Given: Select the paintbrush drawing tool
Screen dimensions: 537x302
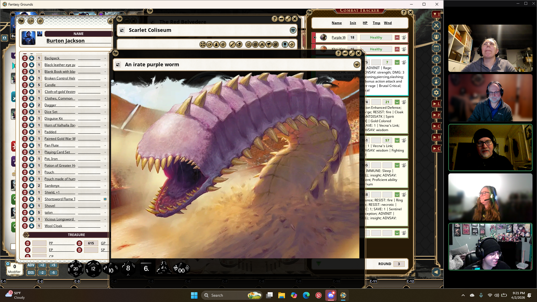Looking at the screenshot, I should pyautogui.click(x=232, y=44).
